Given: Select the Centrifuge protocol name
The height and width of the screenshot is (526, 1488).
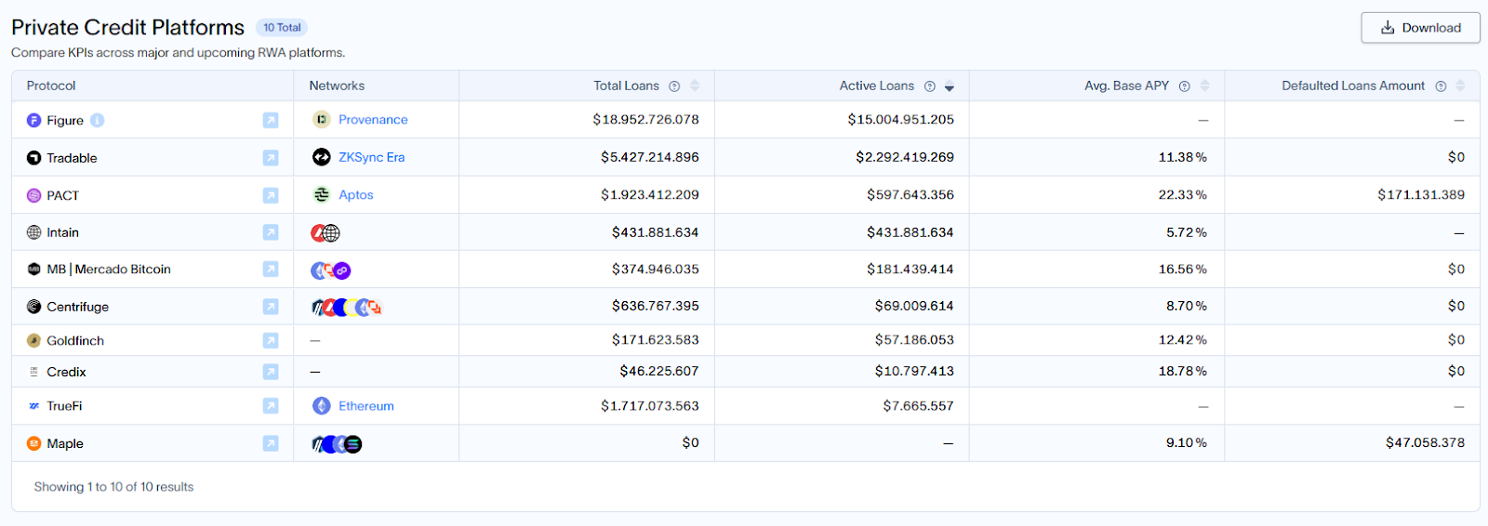Looking at the screenshot, I should (78, 307).
